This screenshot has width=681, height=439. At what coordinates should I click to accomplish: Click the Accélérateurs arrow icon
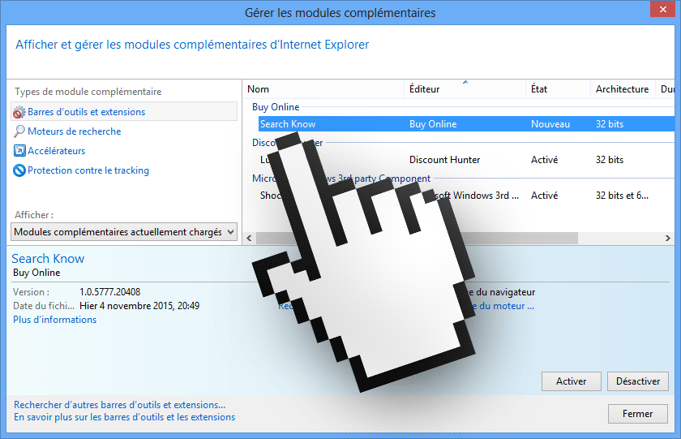pos(19,151)
